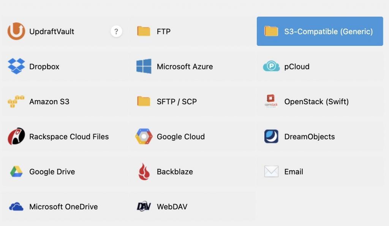
Task: Select the Microsoft OneDrive cloud icon
Action: point(16,206)
